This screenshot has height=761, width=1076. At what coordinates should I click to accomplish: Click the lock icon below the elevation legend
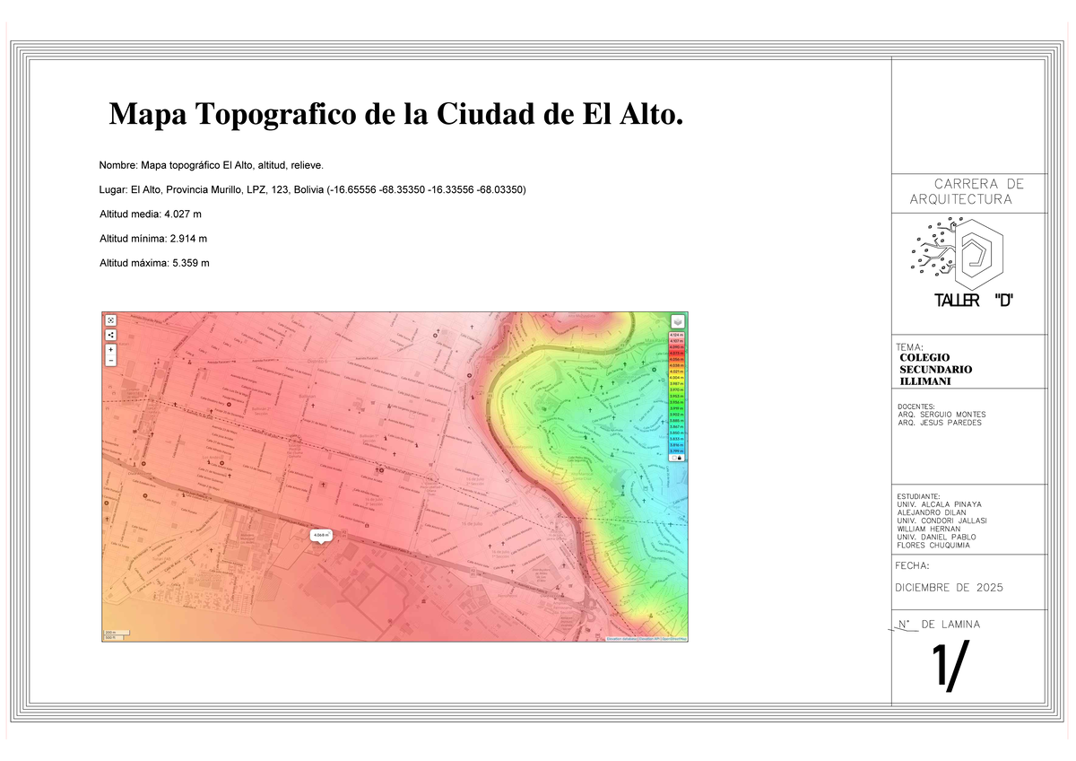tap(681, 458)
